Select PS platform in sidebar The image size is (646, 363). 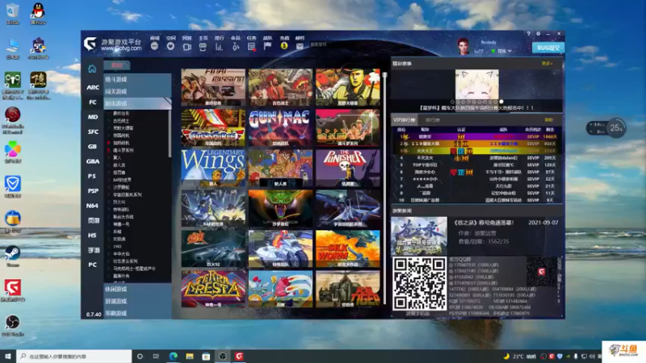(x=92, y=176)
